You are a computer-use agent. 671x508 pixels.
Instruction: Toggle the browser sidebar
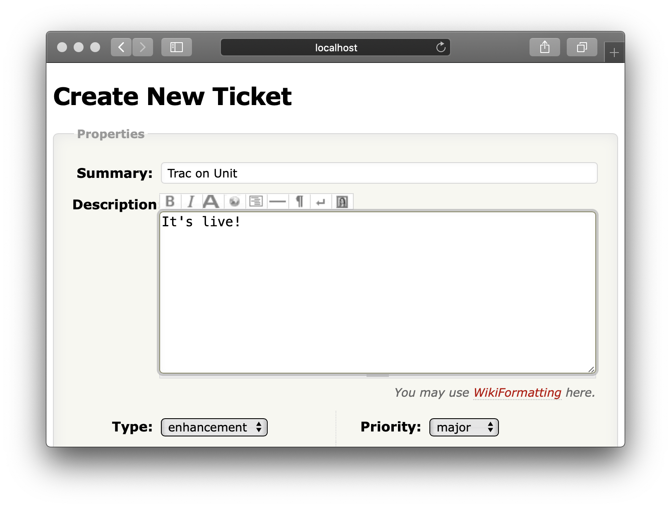[x=177, y=47]
